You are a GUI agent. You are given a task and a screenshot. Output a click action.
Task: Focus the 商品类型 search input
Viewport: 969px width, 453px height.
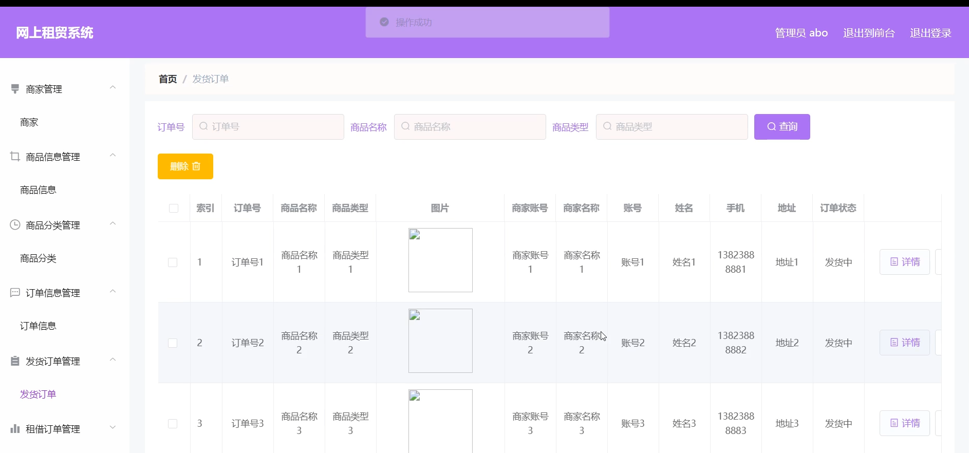(x=672, y=127)
